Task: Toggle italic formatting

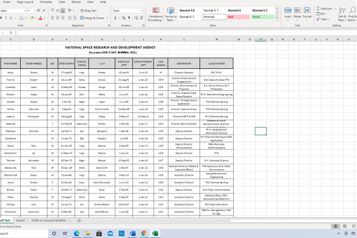Action: tap(5, 18)
